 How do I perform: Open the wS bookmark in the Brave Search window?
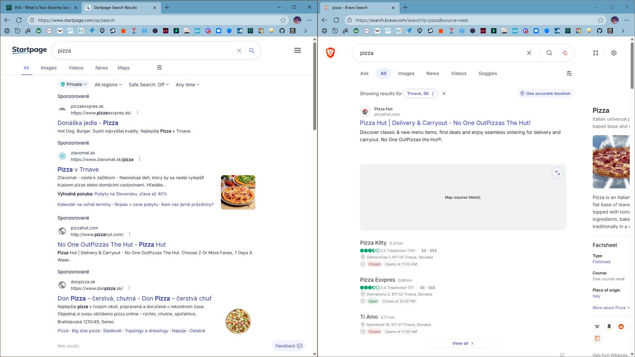click(x=557, y=31)
